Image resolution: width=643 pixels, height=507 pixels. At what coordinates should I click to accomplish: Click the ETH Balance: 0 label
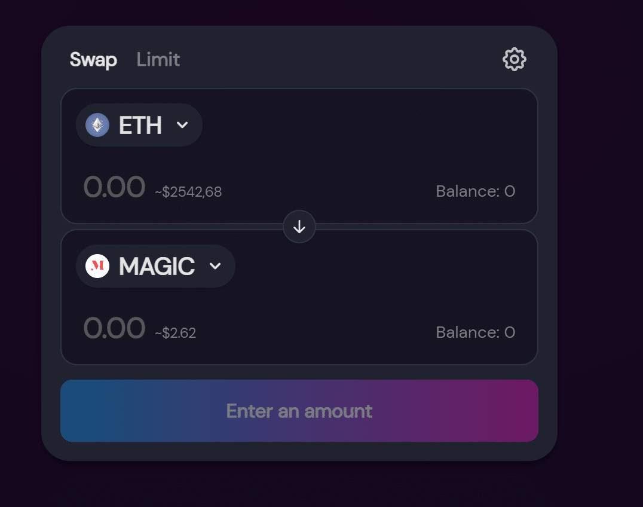475,191
